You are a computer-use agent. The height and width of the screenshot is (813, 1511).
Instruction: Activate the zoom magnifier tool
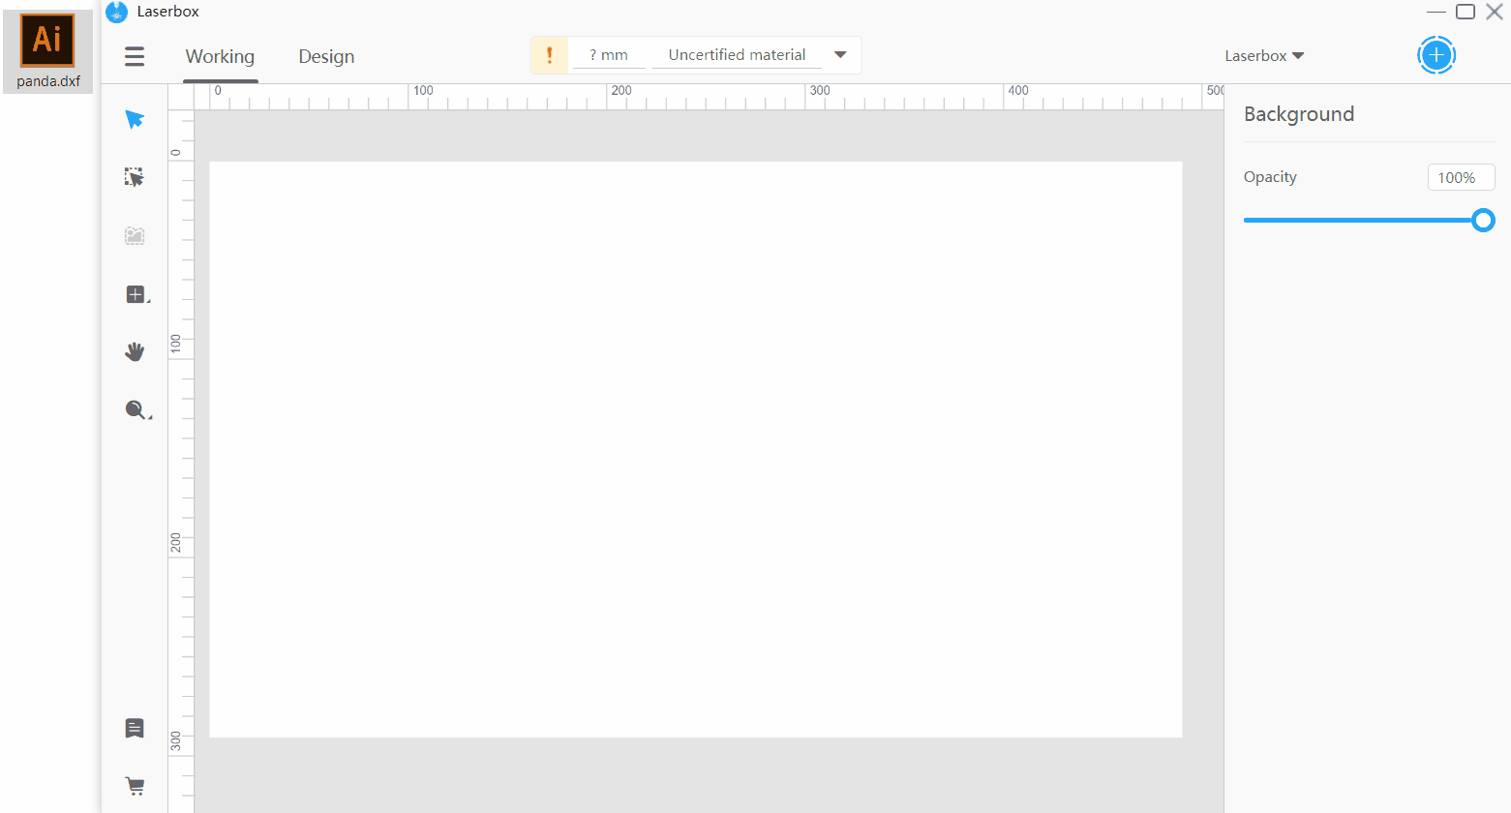tap(135, 409)
